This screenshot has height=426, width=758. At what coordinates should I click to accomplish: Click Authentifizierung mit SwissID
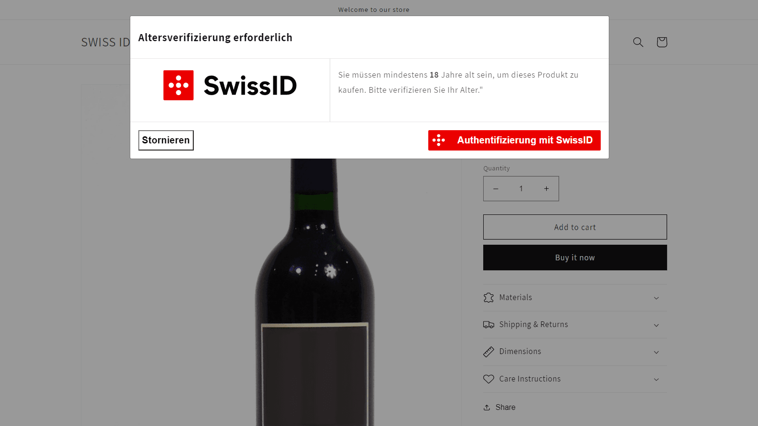point(514,140)
